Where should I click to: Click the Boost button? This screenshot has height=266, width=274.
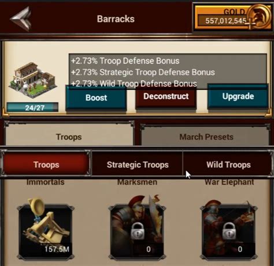click(x=96, y=98)
